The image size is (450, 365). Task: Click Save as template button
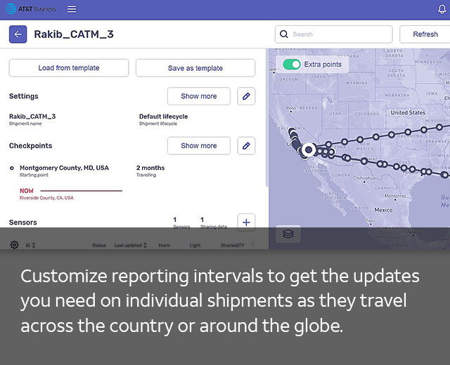point(195,68)
